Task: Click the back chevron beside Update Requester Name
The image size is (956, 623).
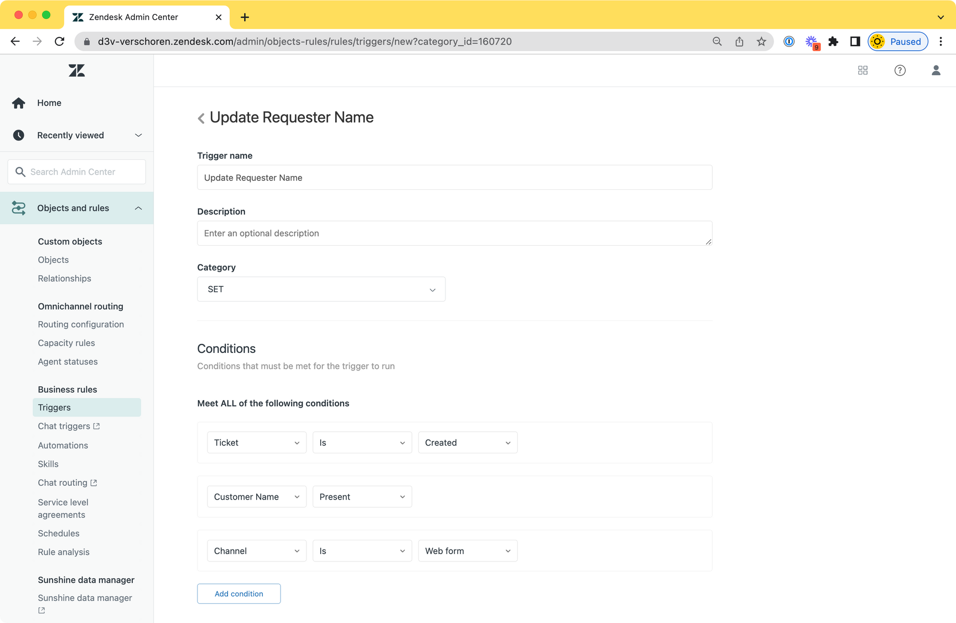Action: click(201, 118)
